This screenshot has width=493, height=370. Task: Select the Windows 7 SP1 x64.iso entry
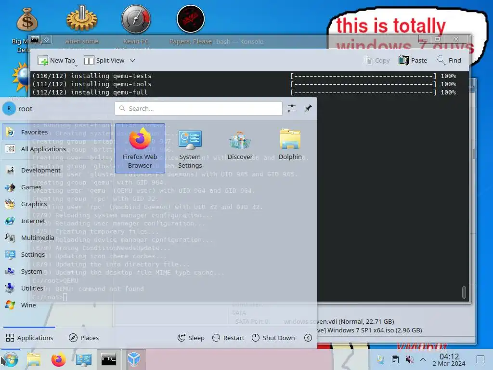click(370, 330)
